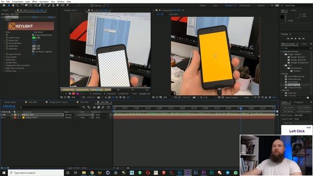Viewport: 313px width, 176px height.
Task: Click Track Camera button in Tracker
Action: (288, 108)
